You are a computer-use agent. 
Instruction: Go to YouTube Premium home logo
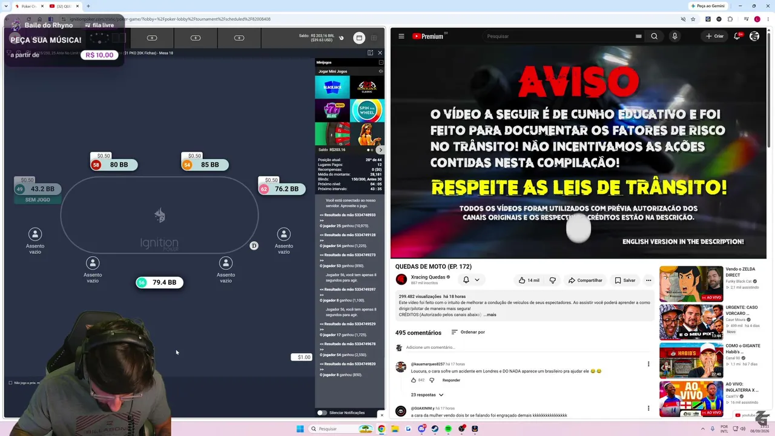coord(428,36)
